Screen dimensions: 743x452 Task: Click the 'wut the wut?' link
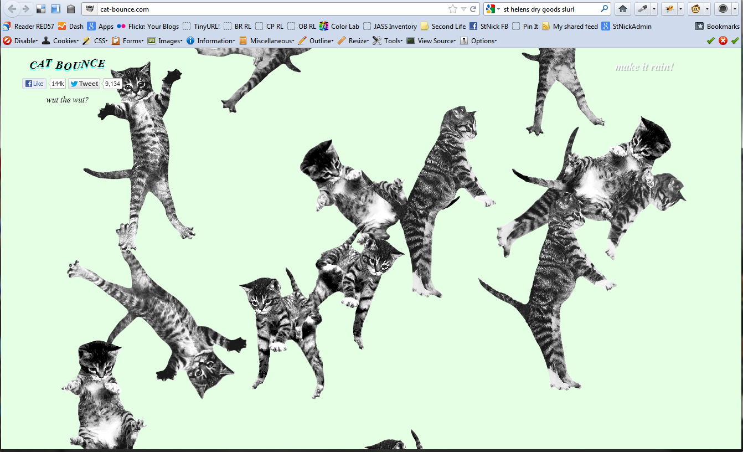[67, 100]
